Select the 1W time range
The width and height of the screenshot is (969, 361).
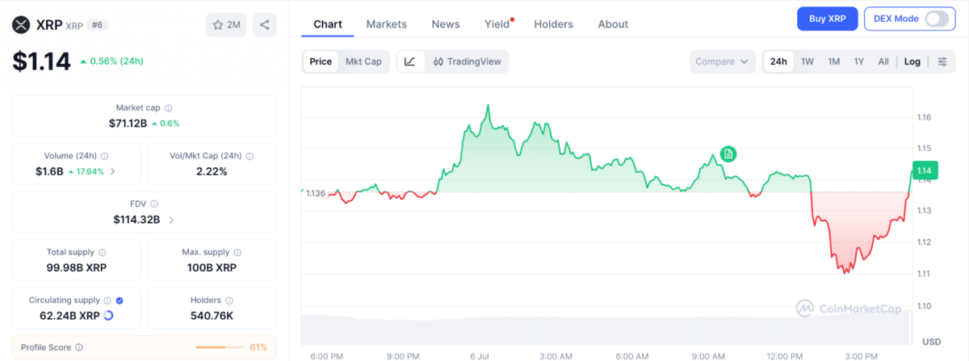pyautogui.click(x=807, y=61)
